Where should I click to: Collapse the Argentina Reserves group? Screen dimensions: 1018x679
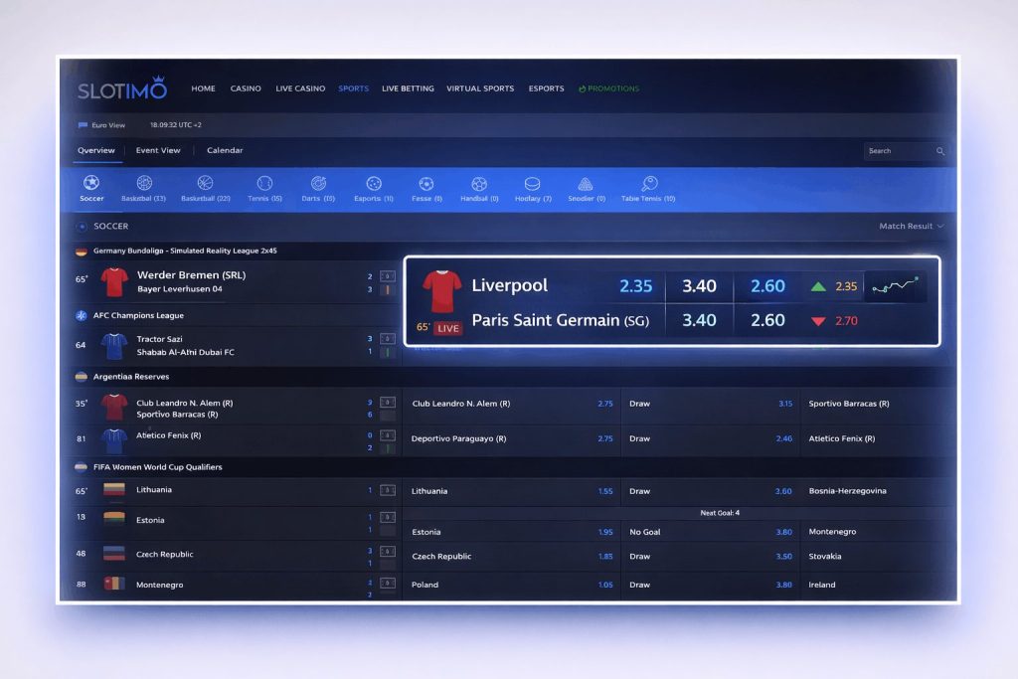tap(131, 377)
